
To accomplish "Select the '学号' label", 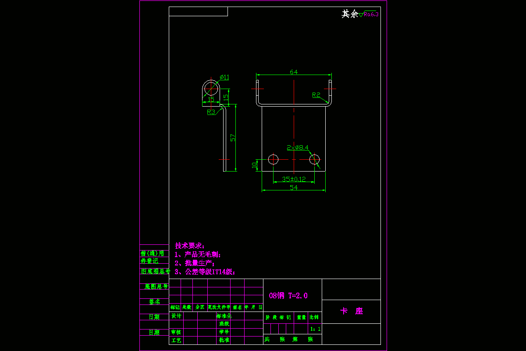I will pyautogui.click(x=224, y=332).
